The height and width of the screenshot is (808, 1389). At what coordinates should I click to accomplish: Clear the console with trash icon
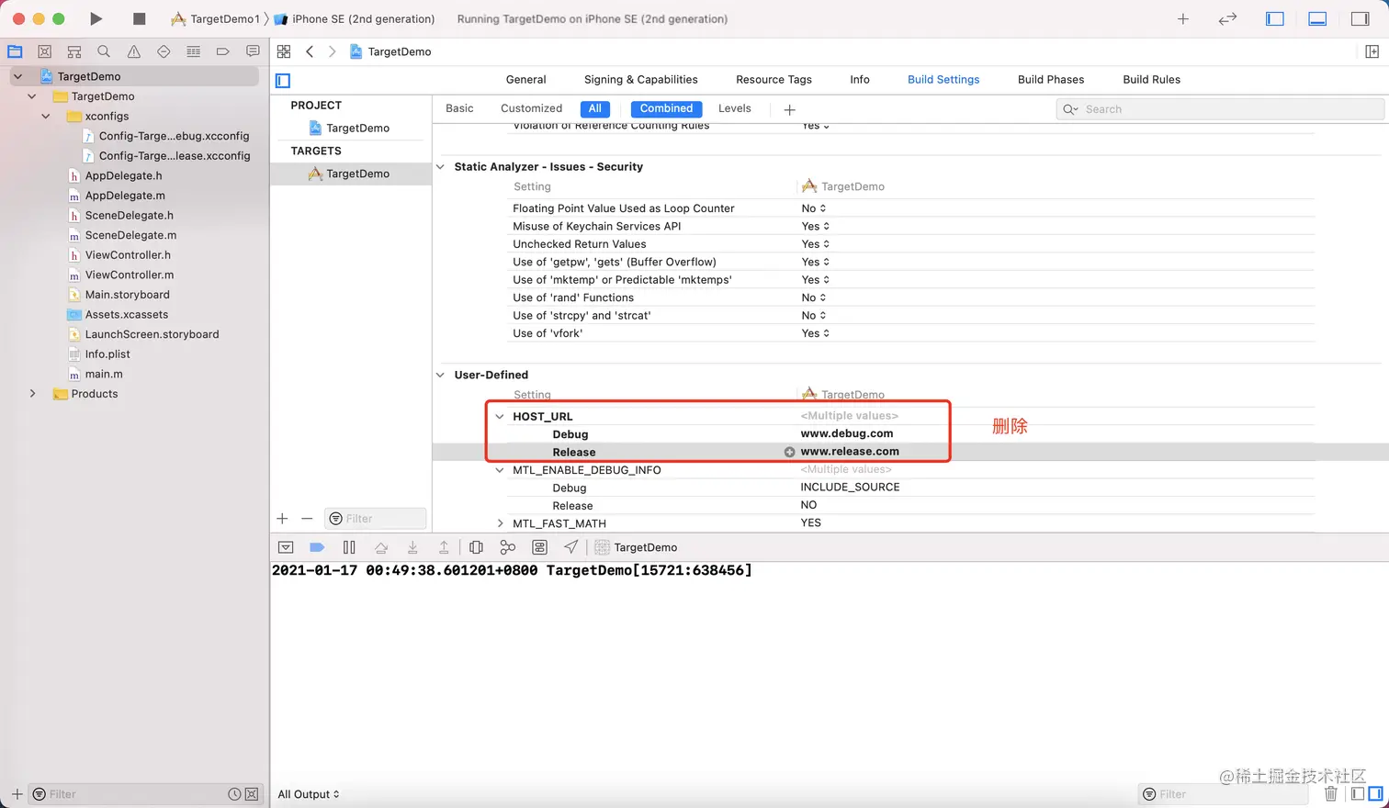click(x=1331, y=793)
